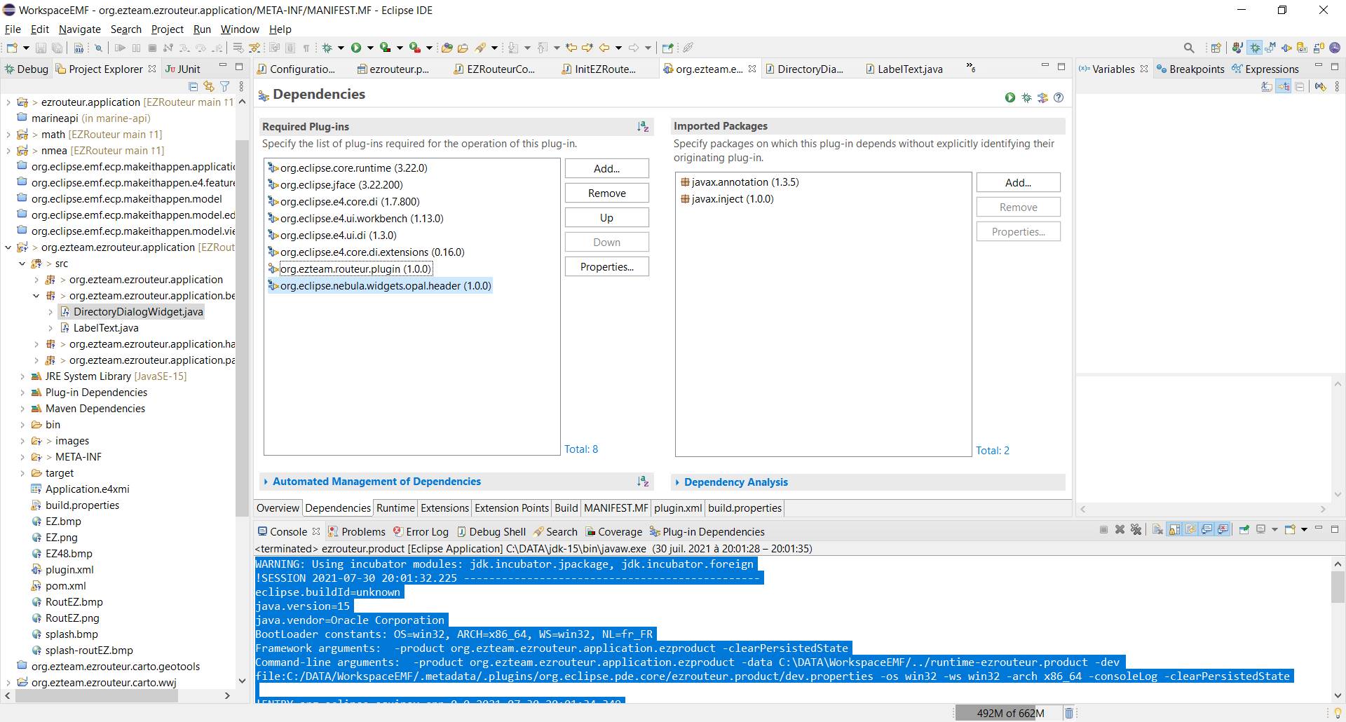Switch to the Java perspective icon

1237,48
